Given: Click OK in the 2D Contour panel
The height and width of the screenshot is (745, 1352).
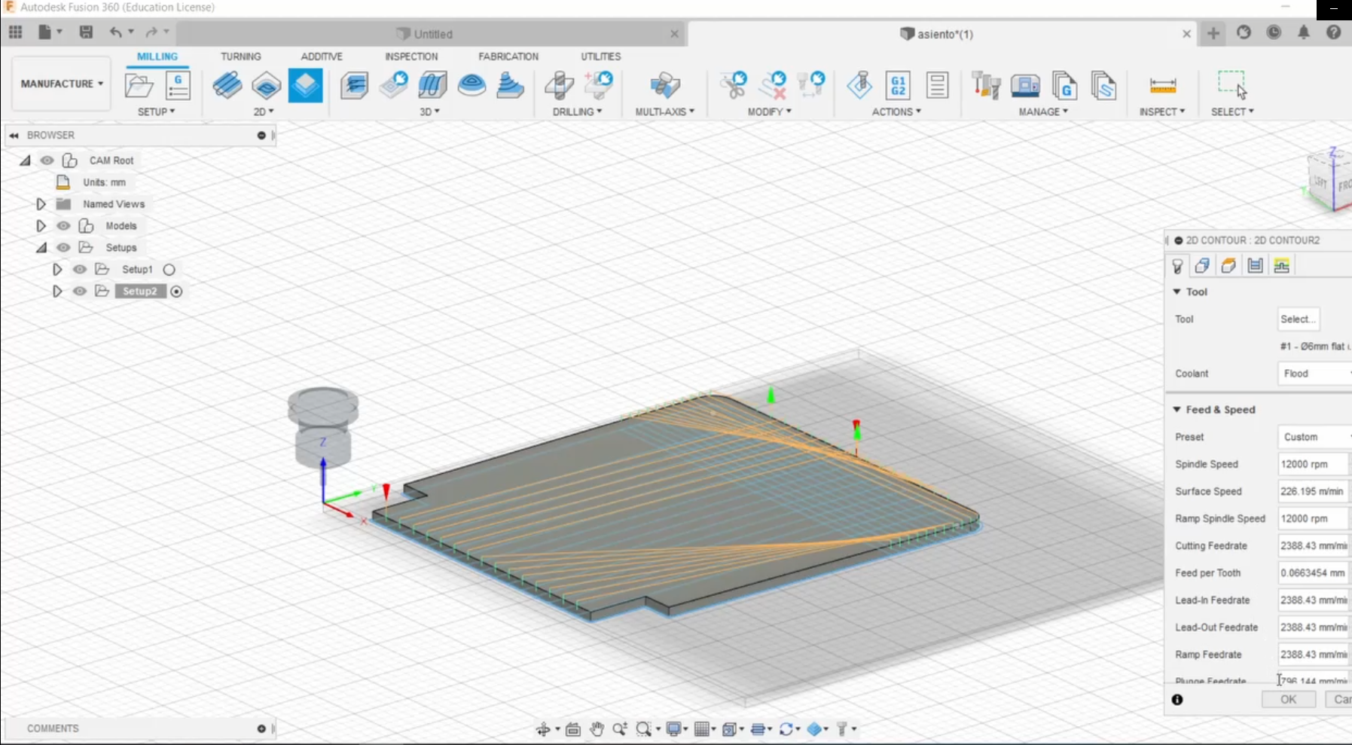Looking at the screenshot, I should 1289,700.
